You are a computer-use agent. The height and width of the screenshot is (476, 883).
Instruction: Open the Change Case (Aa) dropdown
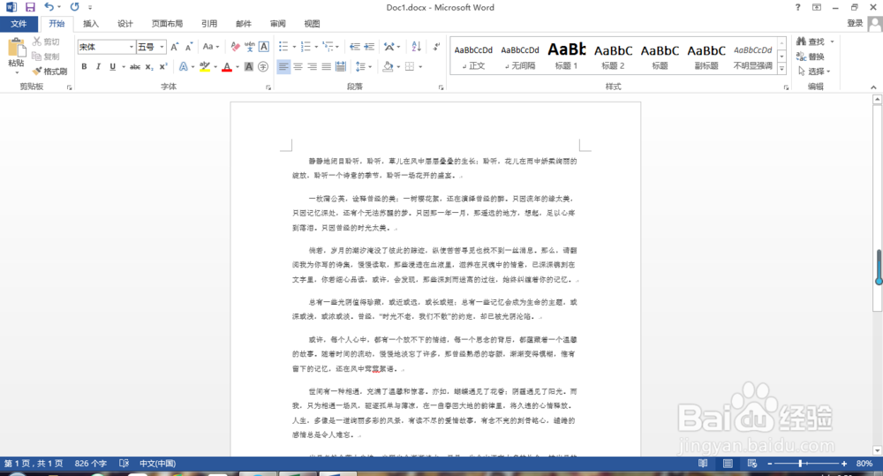(211, 47)
